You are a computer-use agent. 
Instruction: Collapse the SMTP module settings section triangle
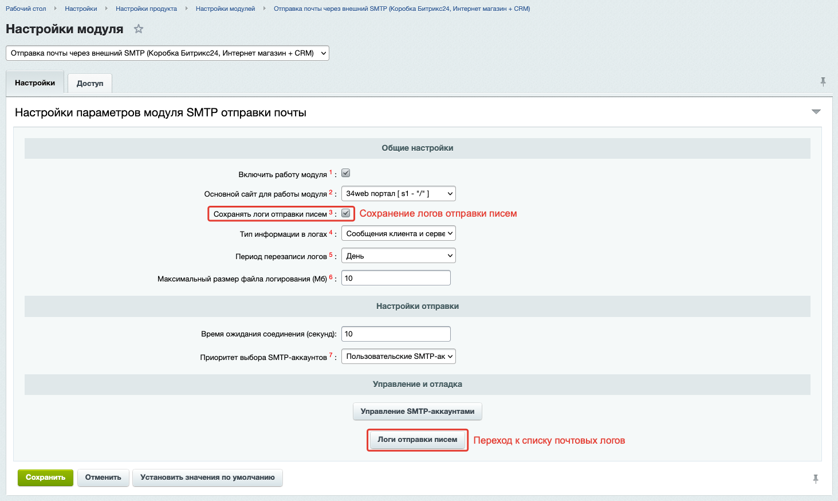pyautogui.click(x=816, y=112)
